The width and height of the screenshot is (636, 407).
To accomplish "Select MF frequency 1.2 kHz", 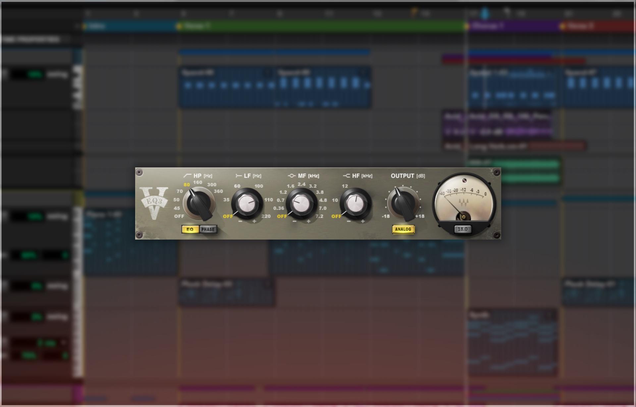I will pos(283,192).
